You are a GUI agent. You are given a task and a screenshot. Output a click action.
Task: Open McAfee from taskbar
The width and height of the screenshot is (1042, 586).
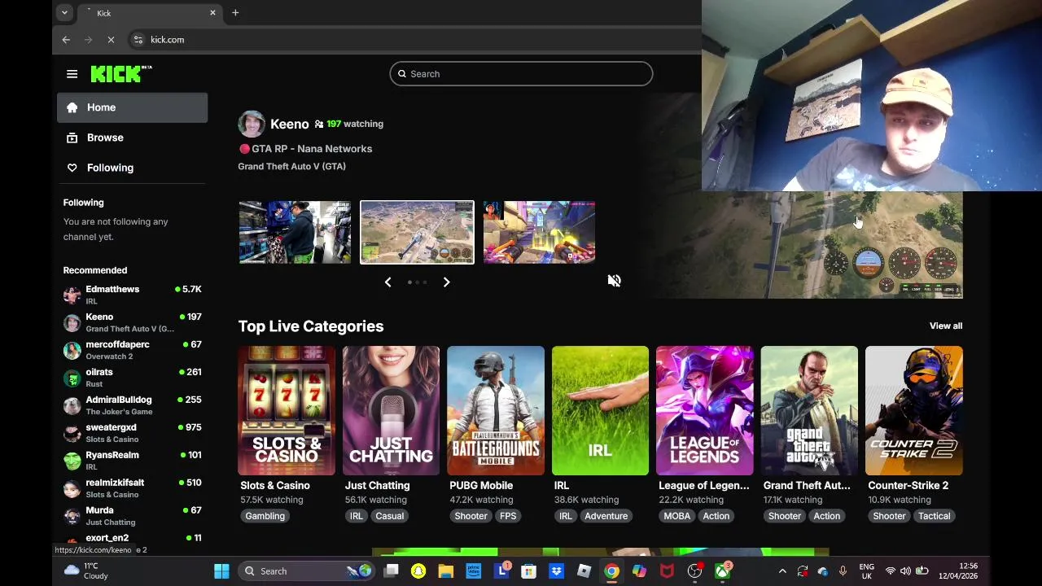pyautogui.click(x=667, y=571)
